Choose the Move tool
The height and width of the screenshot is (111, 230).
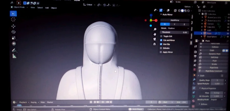(x=13, y=26)
